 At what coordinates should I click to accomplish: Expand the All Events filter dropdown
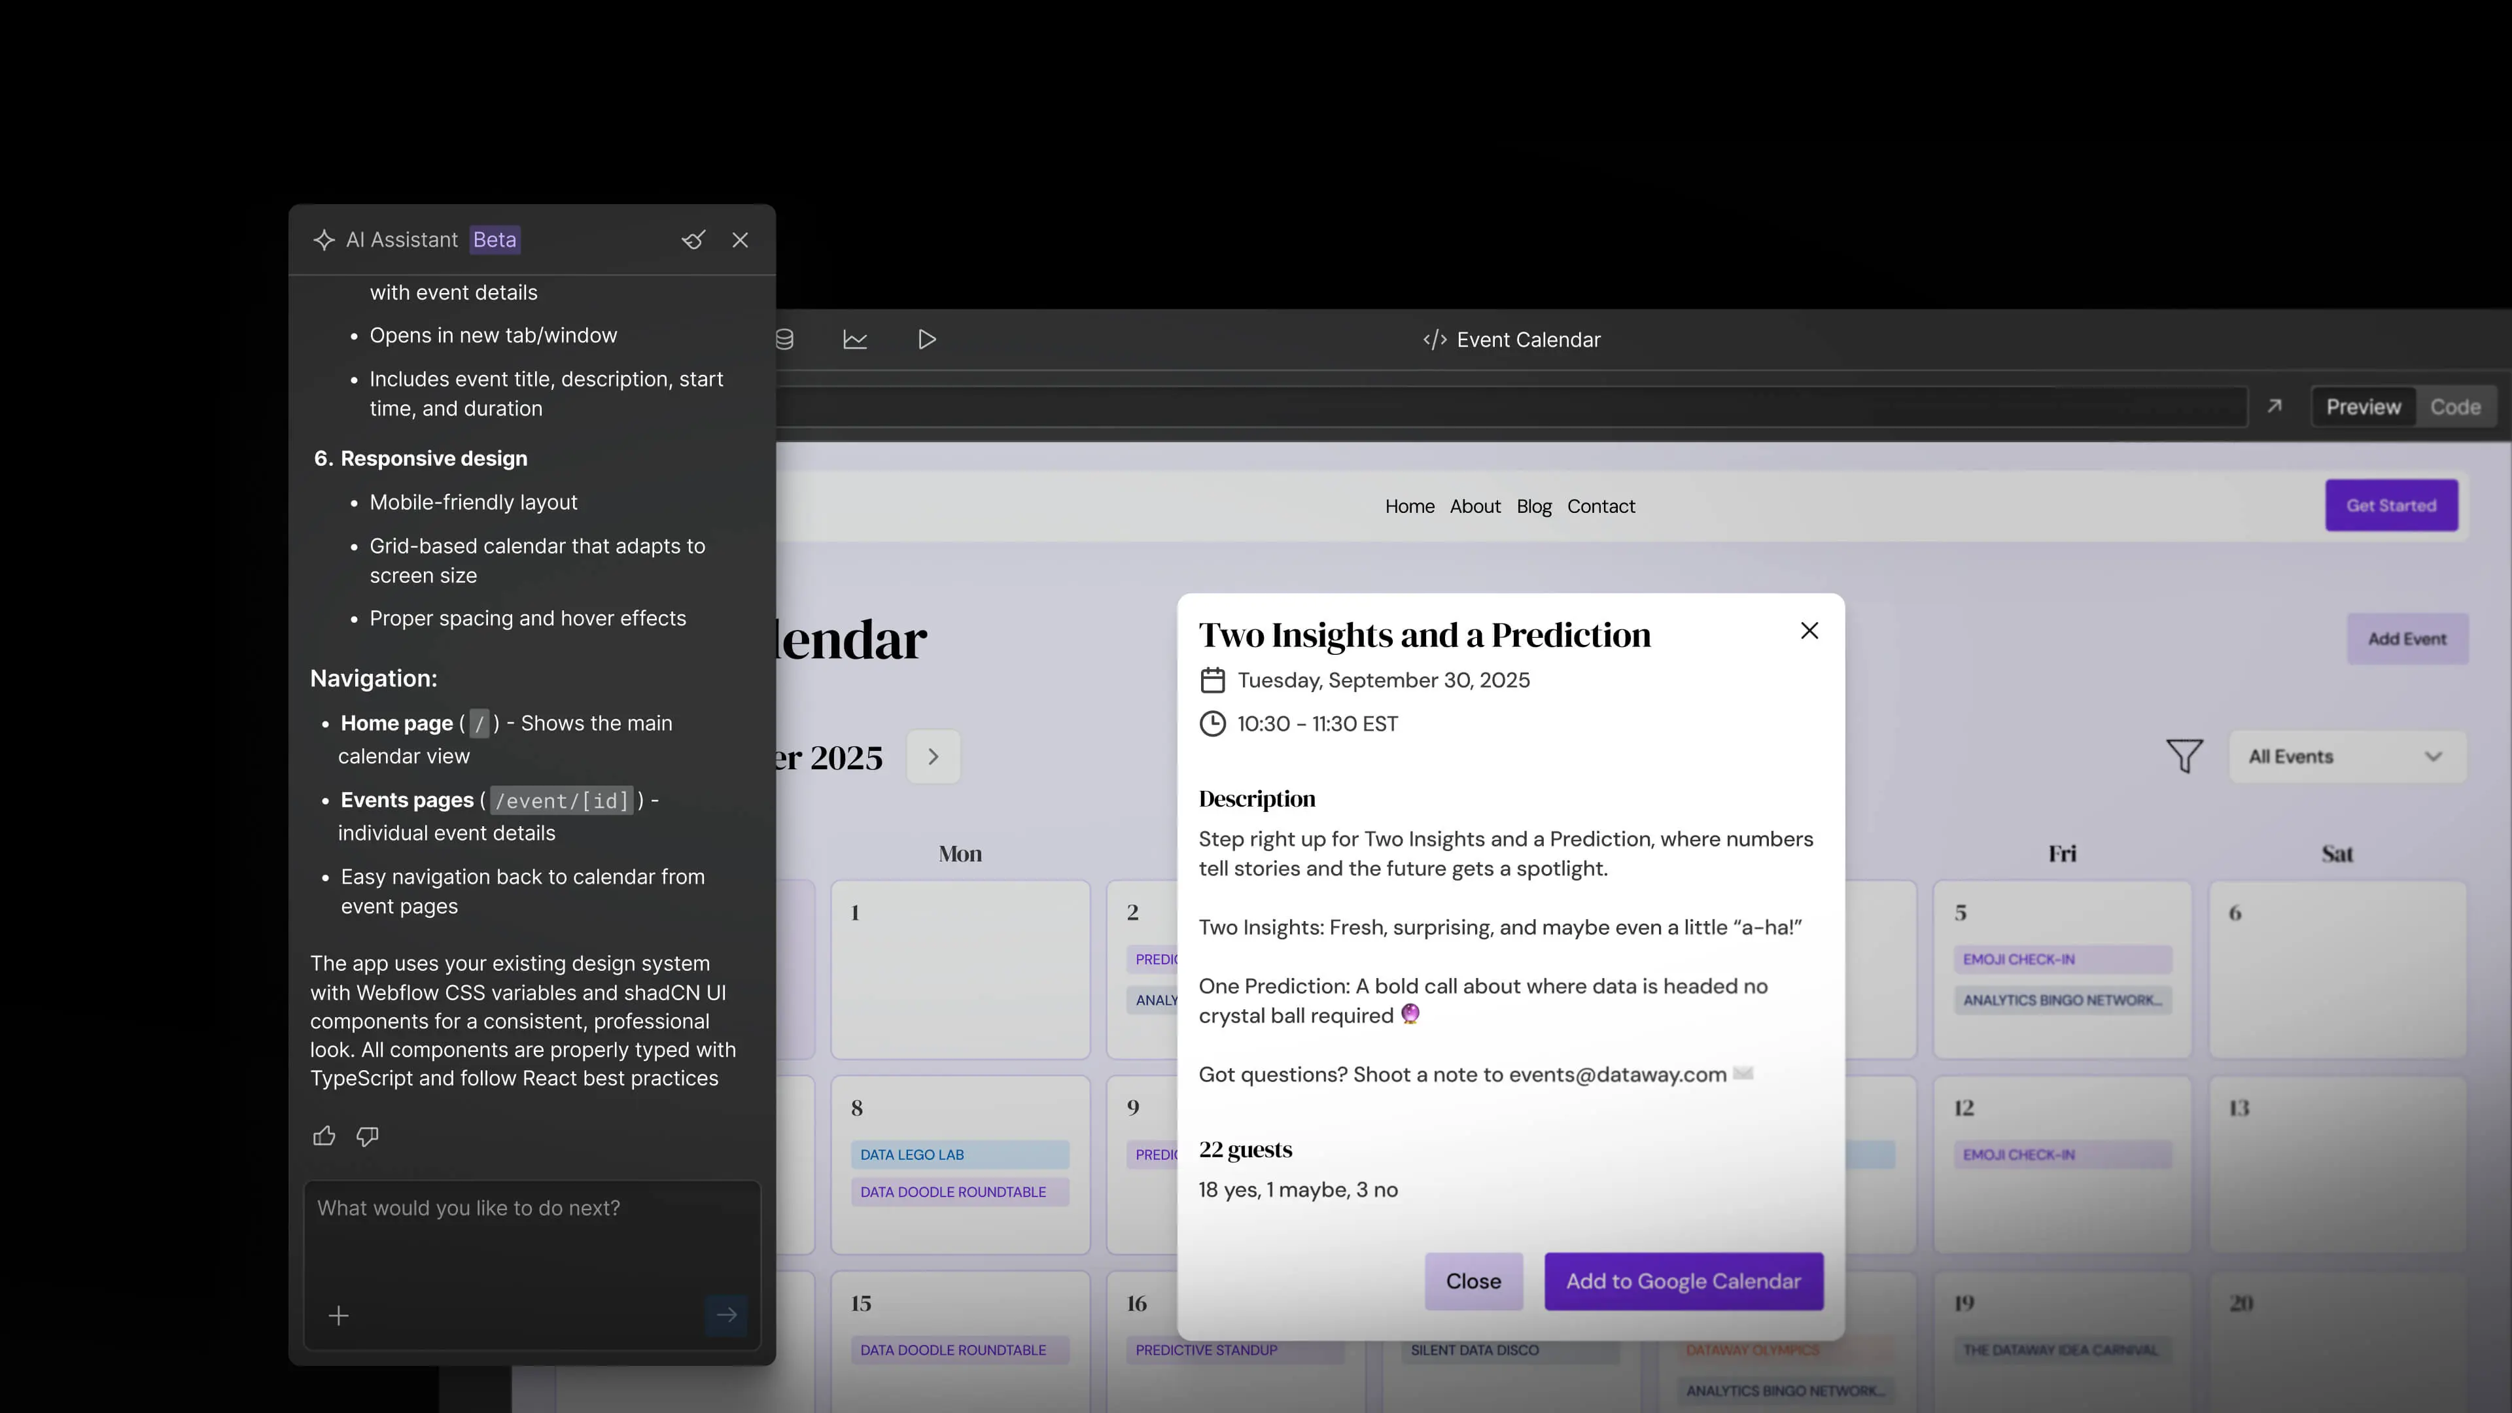click(x=2347, y=757)
